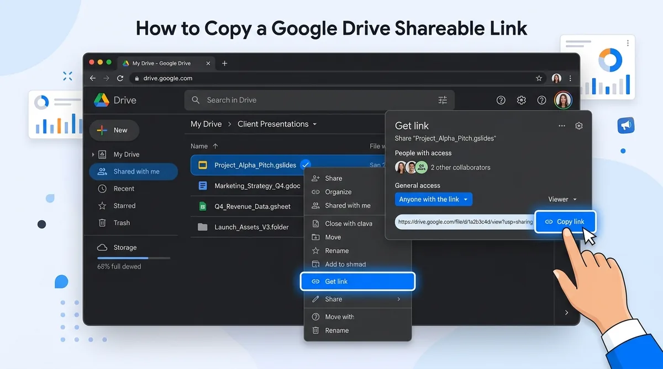Open the search options sliders icon
The height and width of the screenshot is (369, 663).
pos(443,100)
